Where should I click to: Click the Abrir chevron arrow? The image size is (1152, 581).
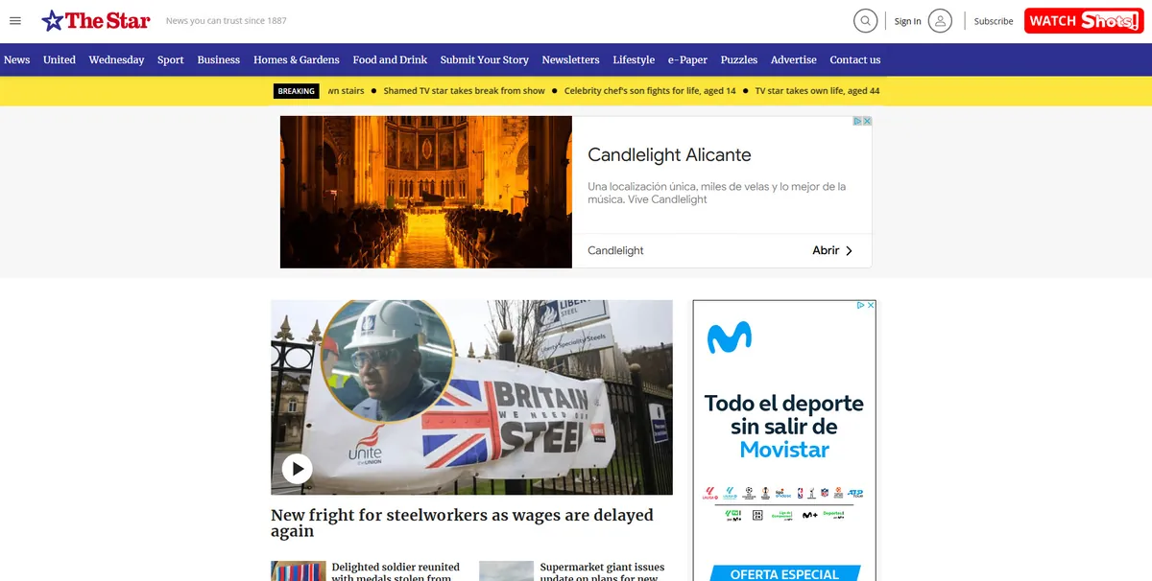(x=849, y=250)
